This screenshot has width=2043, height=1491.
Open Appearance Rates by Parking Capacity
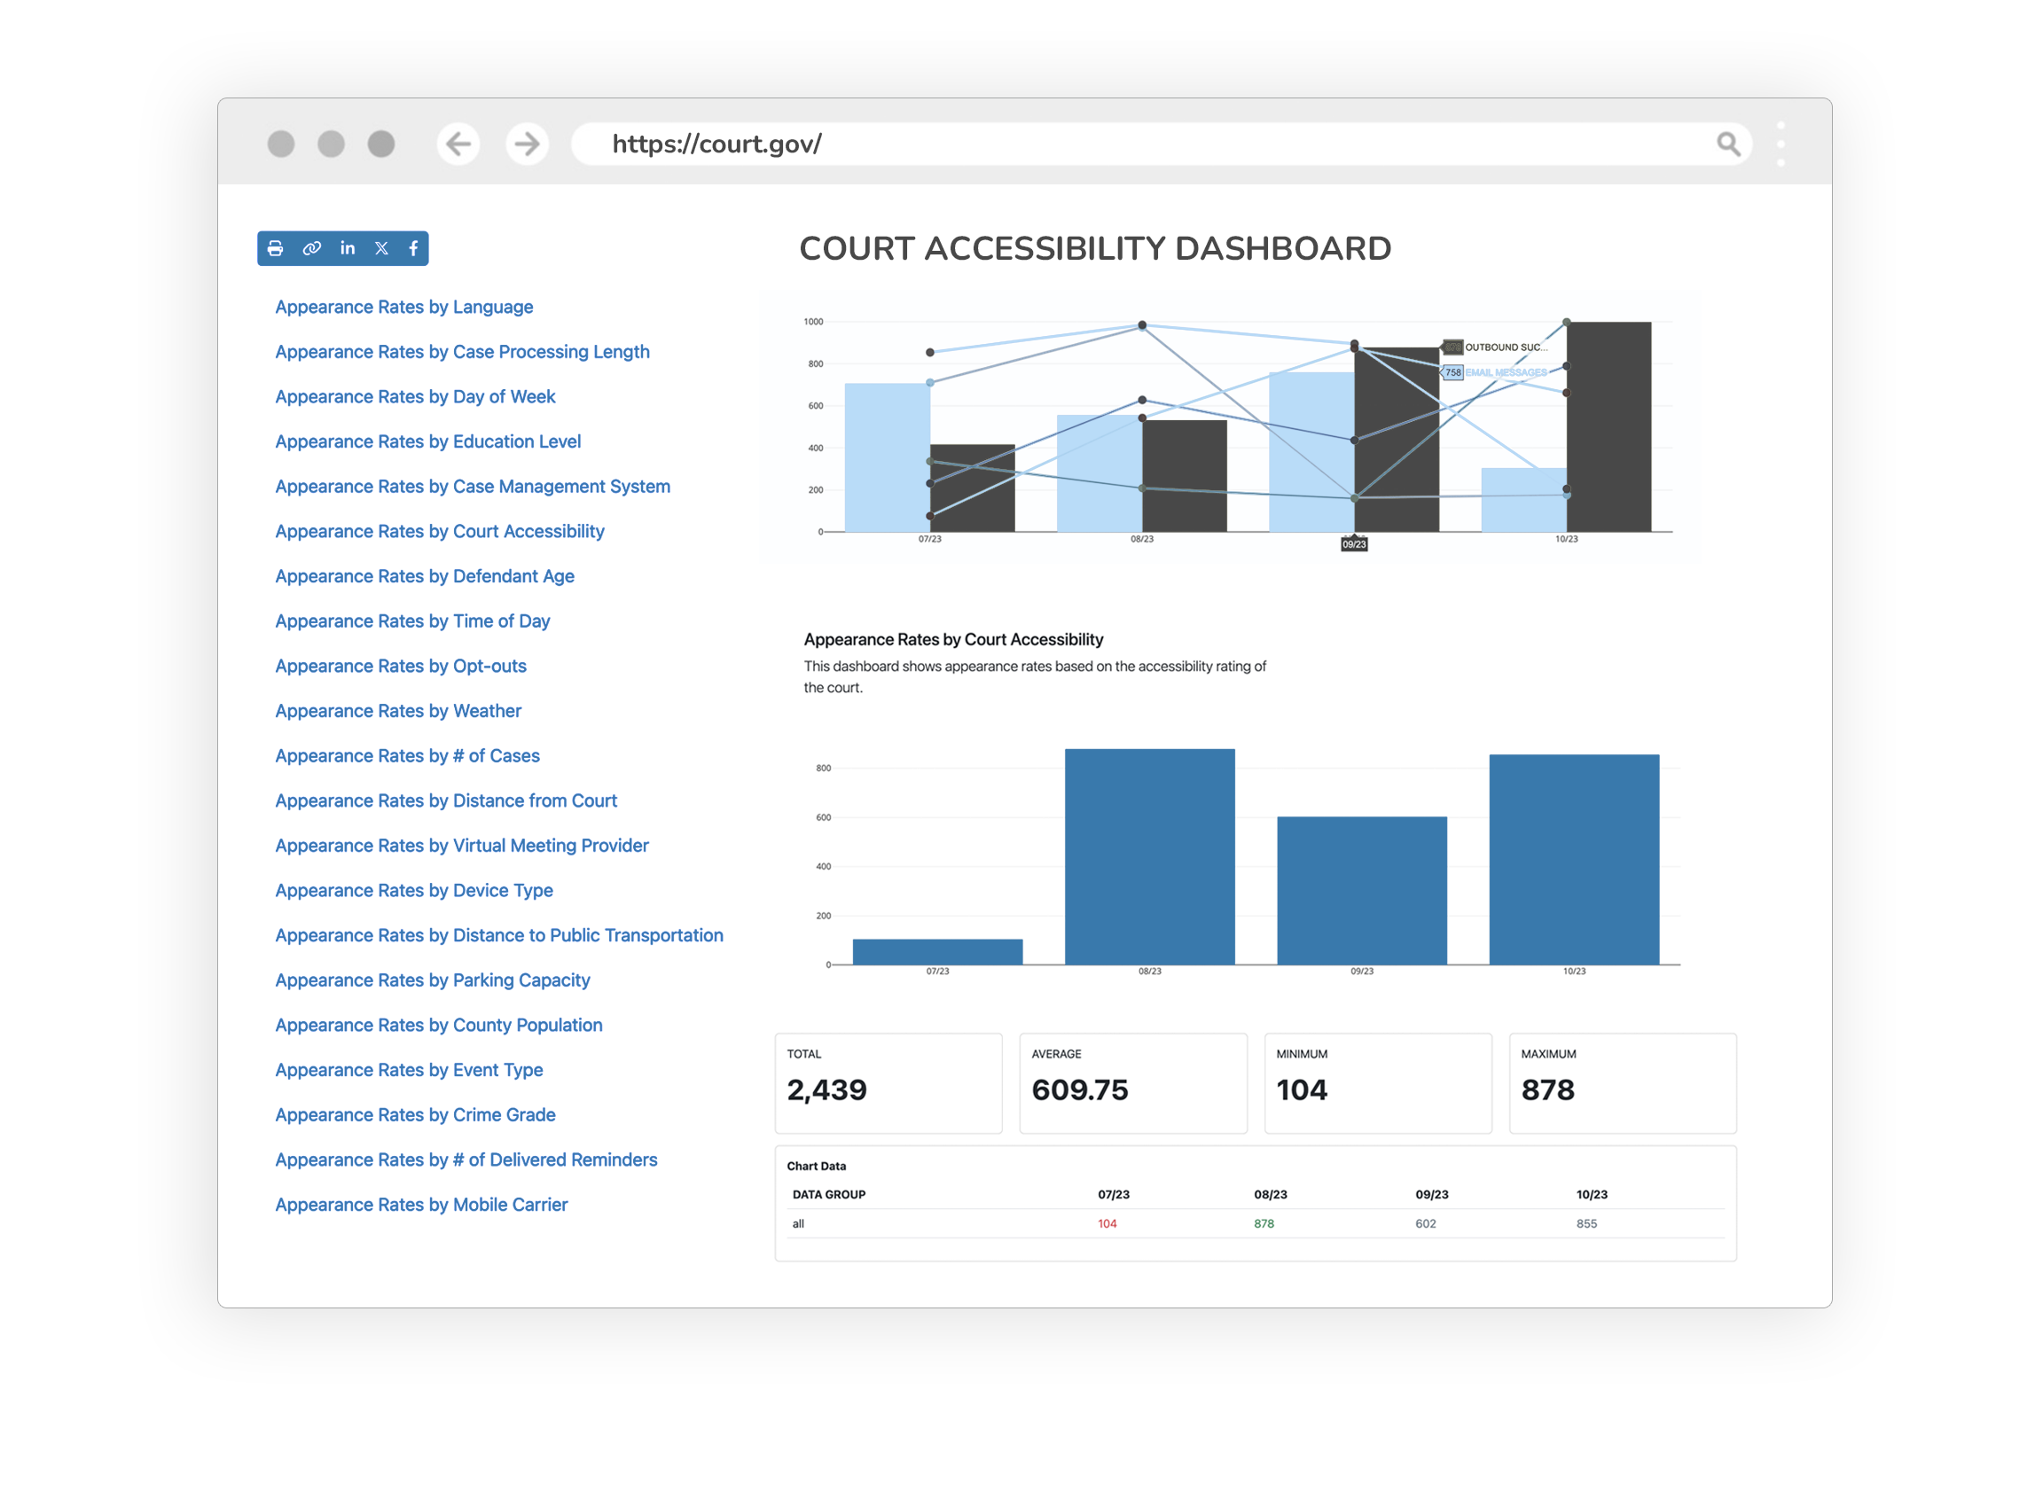(433, 980)
